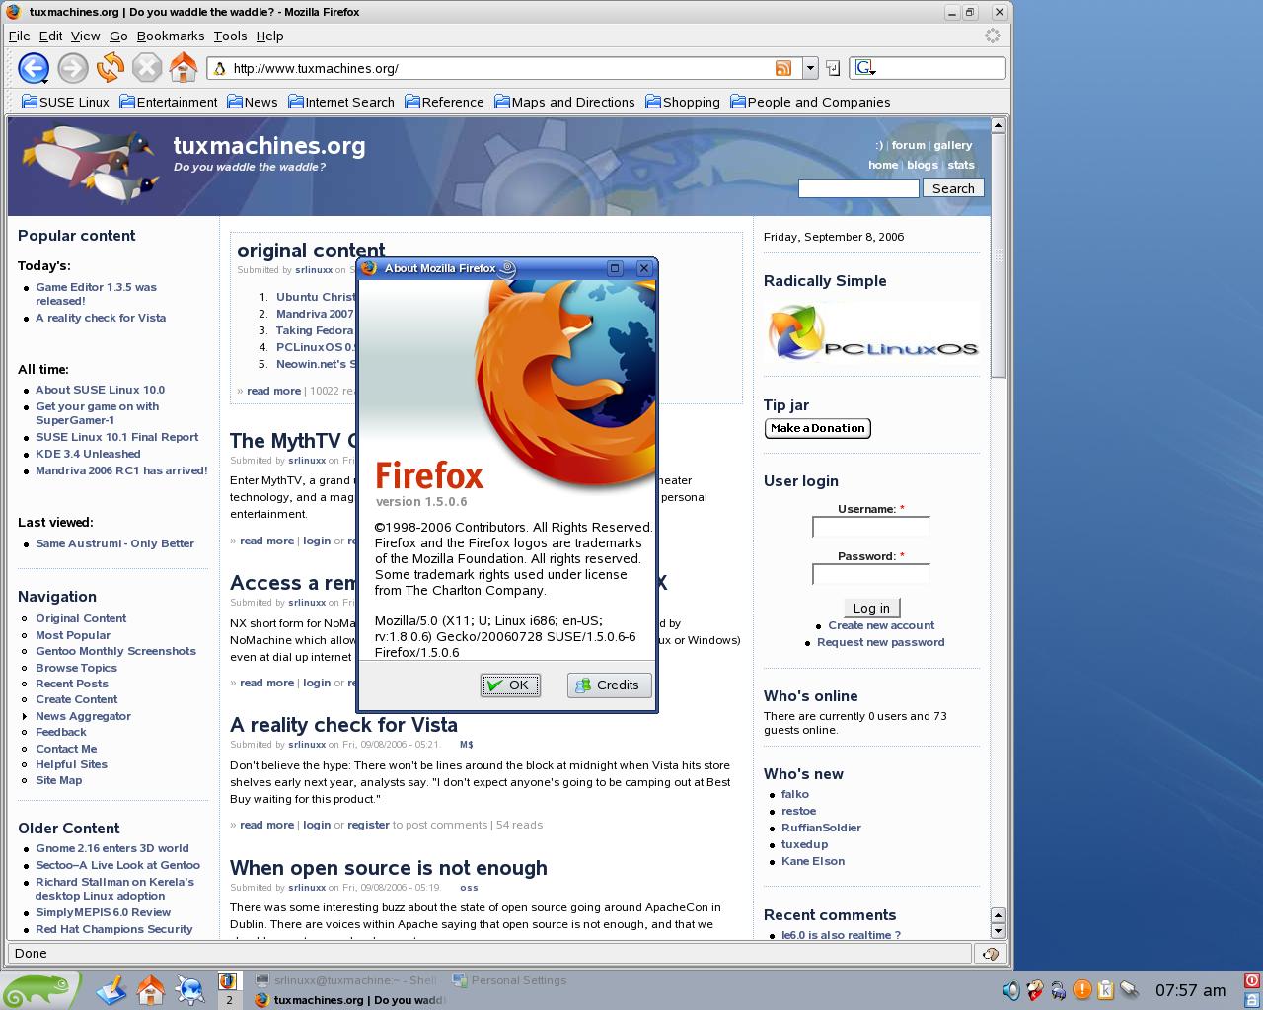Switch to the srlinuxx@tuxmachine Shell taskbar entry
1263x1010 pixels.
345,980
